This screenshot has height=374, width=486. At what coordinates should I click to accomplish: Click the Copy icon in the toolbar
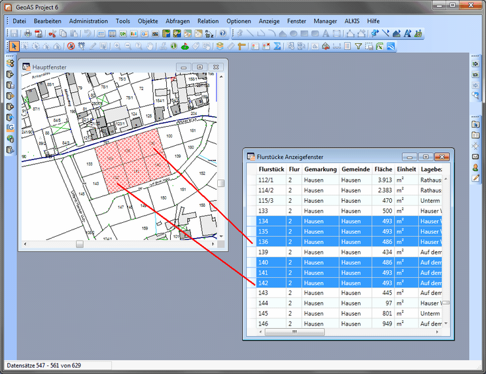click(x=63, y=33)
